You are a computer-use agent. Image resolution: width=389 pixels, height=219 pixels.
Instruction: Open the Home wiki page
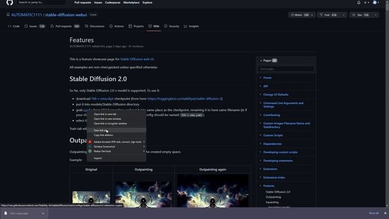tap(267, 78)
